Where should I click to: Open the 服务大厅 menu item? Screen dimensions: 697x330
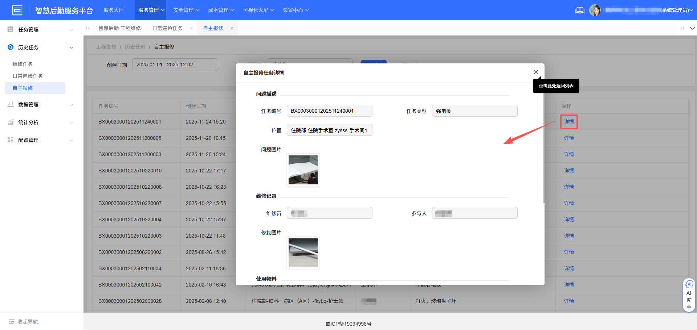click(x=114, y=10)
